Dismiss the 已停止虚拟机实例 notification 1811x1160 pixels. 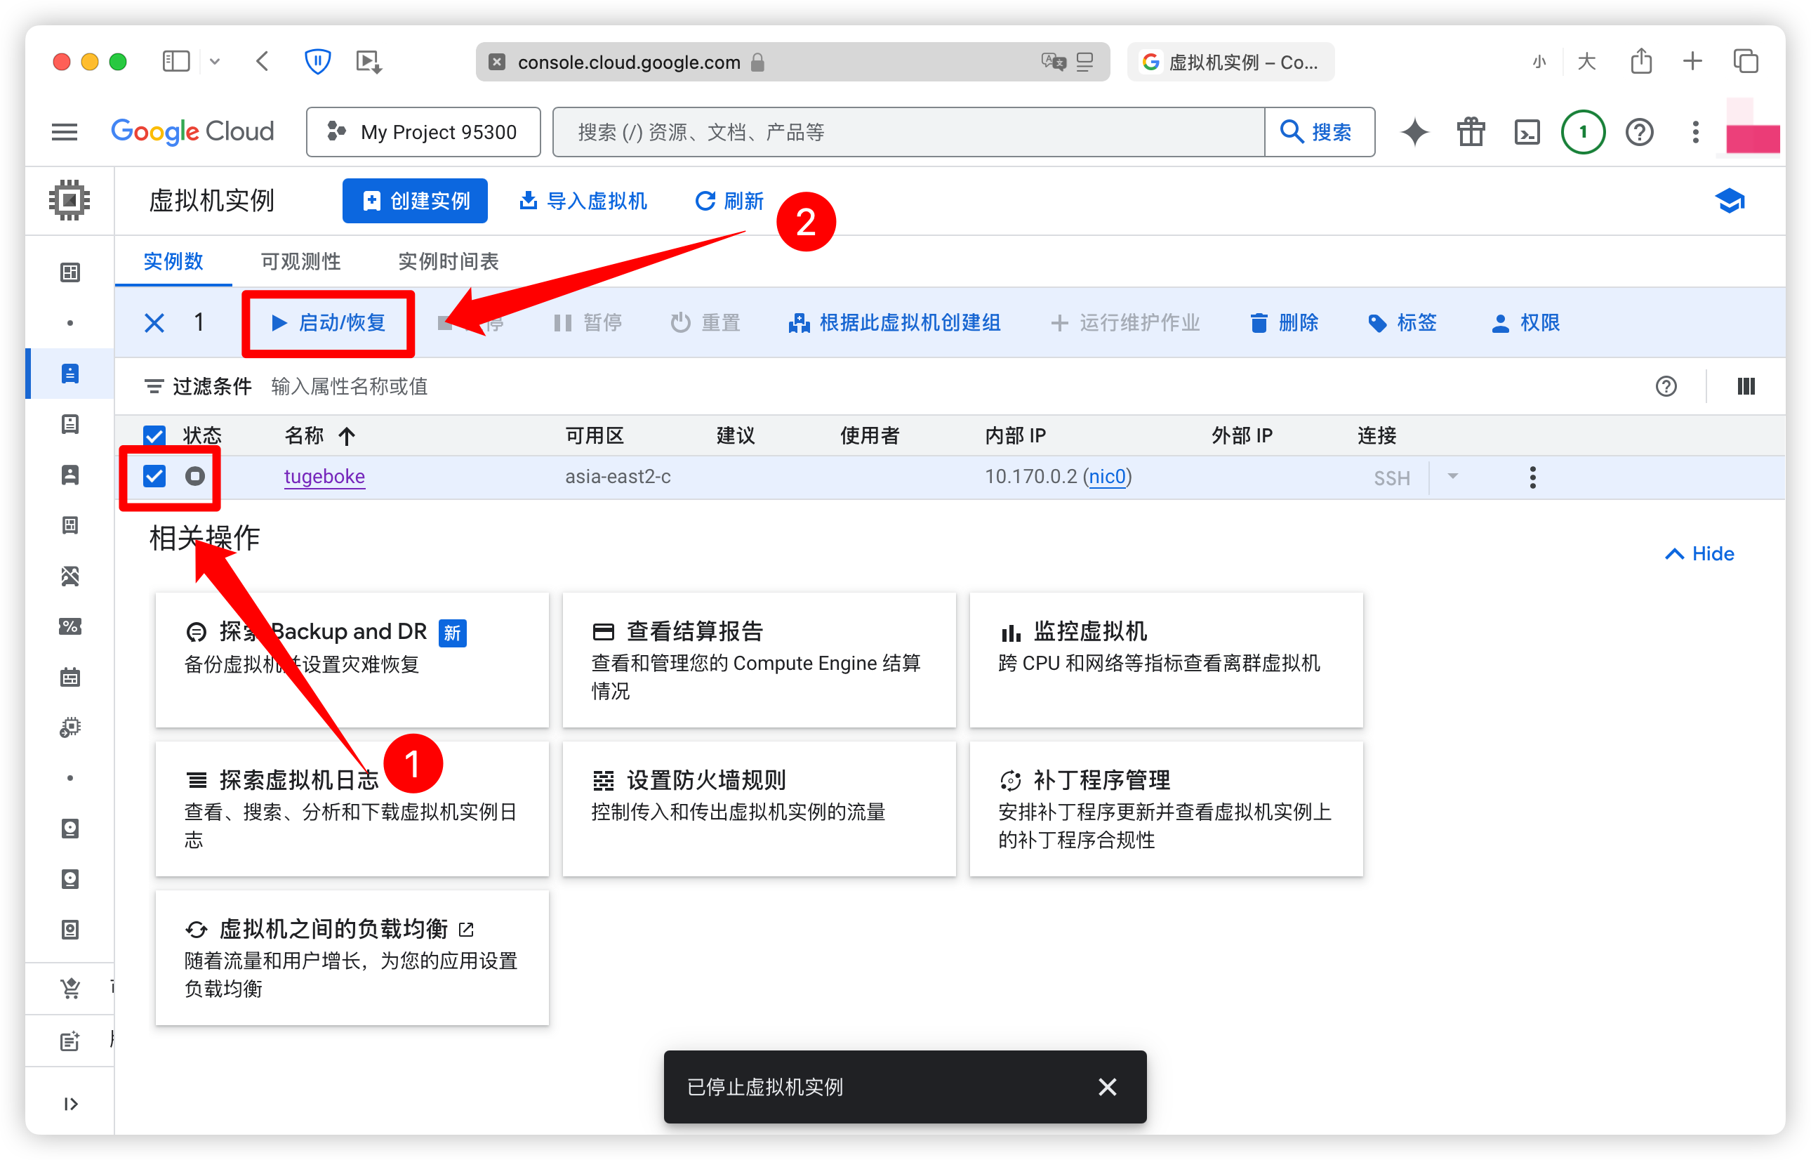[1107, 1087]
